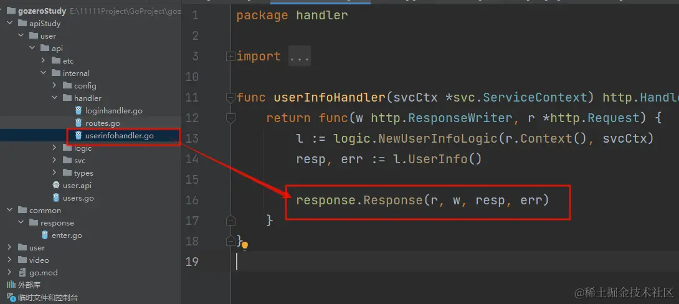Fold the userInfoHandler function at line 11
Screen dimensions: 679x304
231,98
